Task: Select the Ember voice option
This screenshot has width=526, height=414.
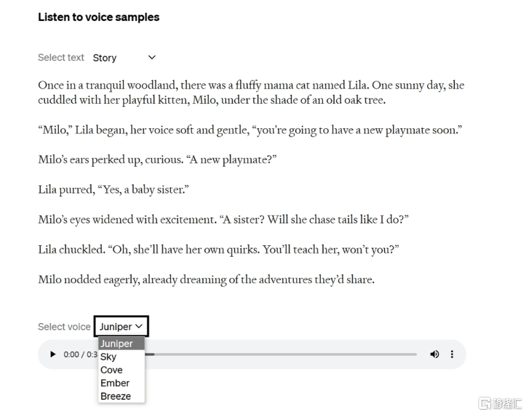Action: click(115, 383)
